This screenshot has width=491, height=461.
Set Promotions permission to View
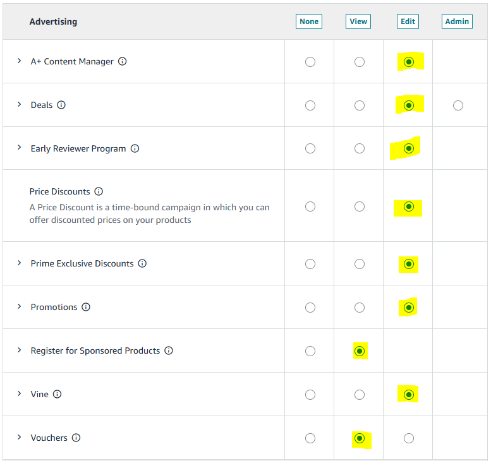coord(360,308)
